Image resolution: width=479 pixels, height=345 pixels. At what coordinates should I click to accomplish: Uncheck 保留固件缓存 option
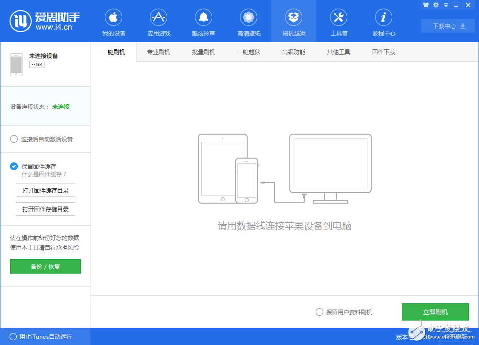pyautogui.click(x=13, y=166)
